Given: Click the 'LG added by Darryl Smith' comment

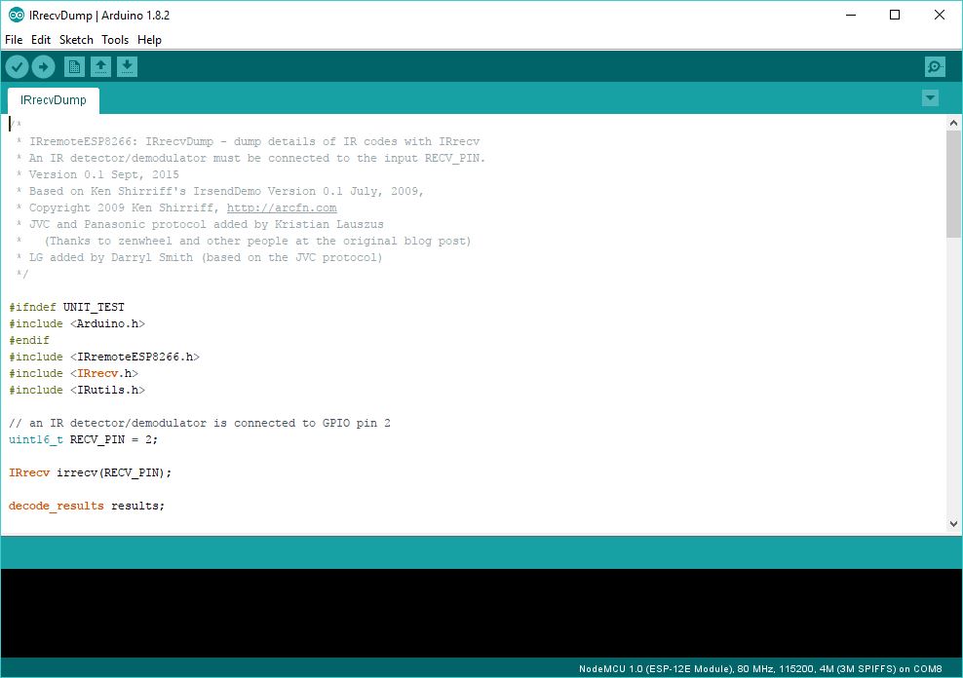Looking at the screenshot, I should 200,258.
